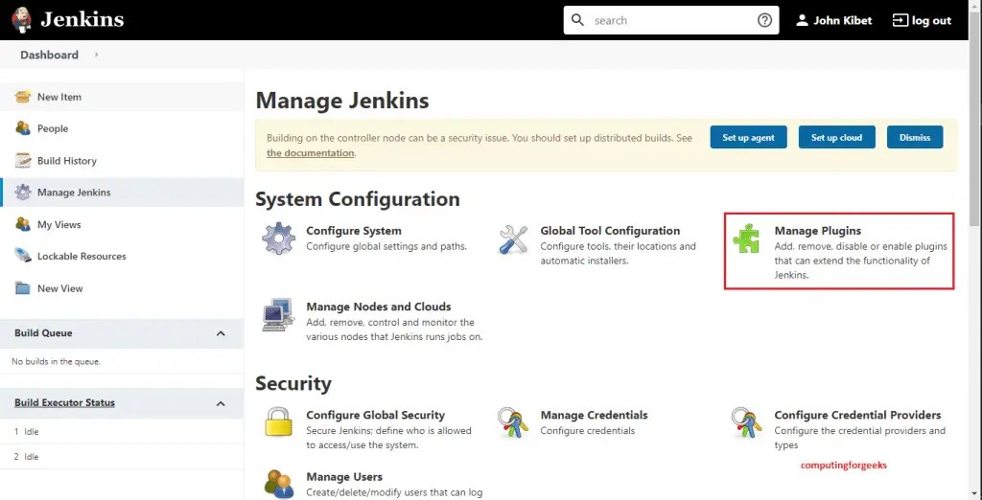Open Manage Nodes and Clouds computer icon
Image resolution: width=982 pixels, height=500 pixels.
pyautogui.click(x=278, y=315)
